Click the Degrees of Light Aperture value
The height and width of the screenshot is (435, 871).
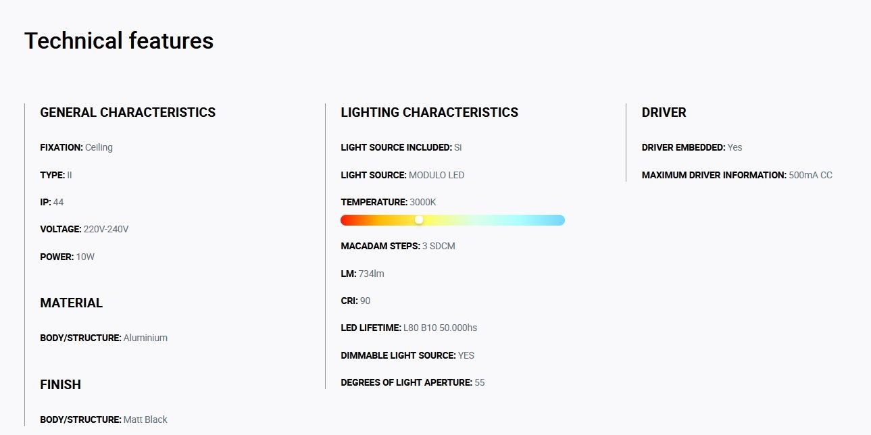tap(480, 382)
